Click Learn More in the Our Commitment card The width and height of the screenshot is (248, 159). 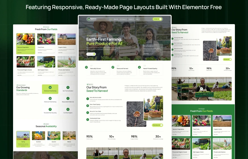pos(147,54)
